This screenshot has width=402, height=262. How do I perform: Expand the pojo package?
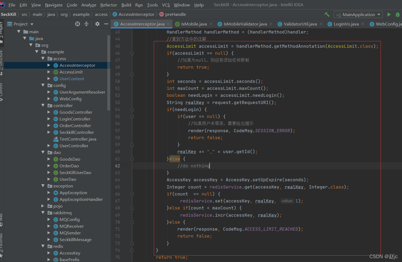pyautogui.click(x=43, y=206)
